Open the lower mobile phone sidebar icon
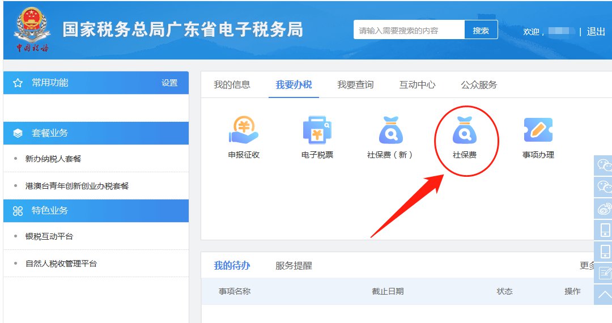 click(603, 251)
